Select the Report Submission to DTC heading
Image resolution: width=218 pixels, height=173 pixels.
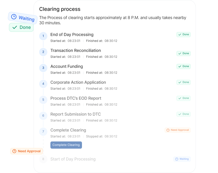click(x=76, y=114)
